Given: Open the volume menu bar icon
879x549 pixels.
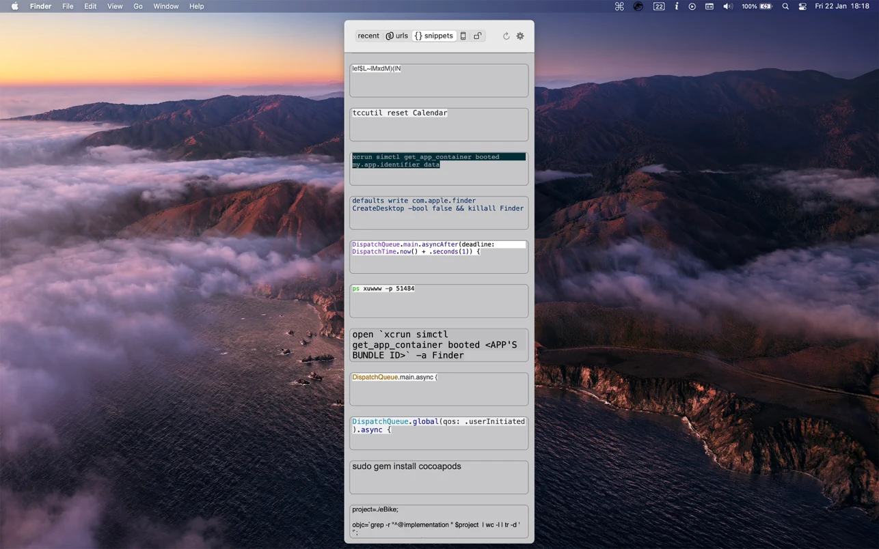Looking at the screenshot, I should click(727, 6).
